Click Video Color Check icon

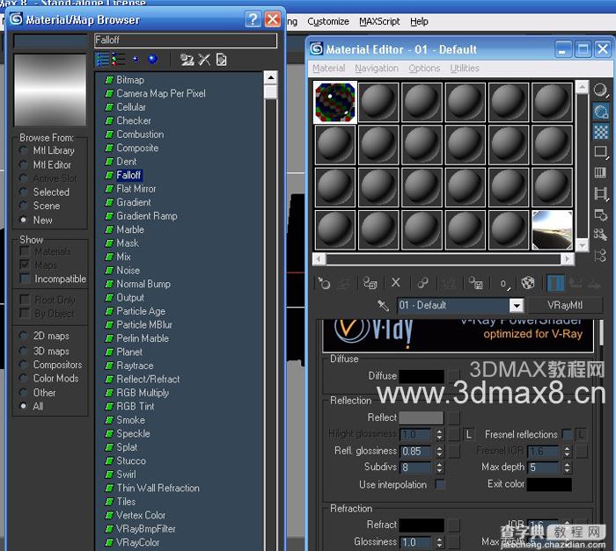click(600, 172)
